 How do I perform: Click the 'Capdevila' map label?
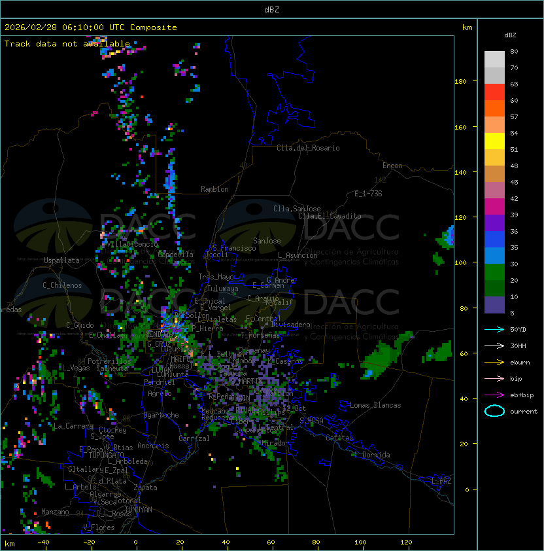tap(176, 255)
